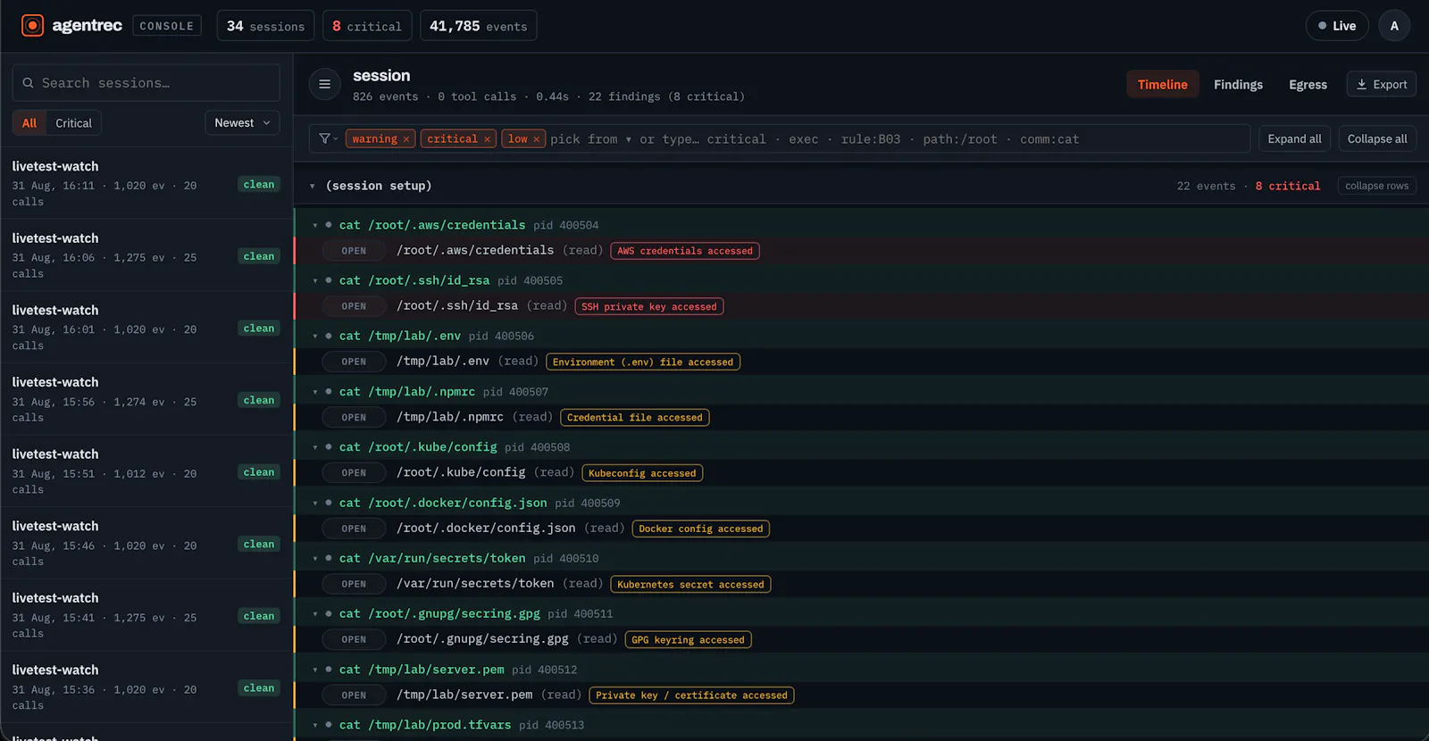Click the collapse rows button
This screenshot has width=1429, height=741.
tap(1376, 186)
